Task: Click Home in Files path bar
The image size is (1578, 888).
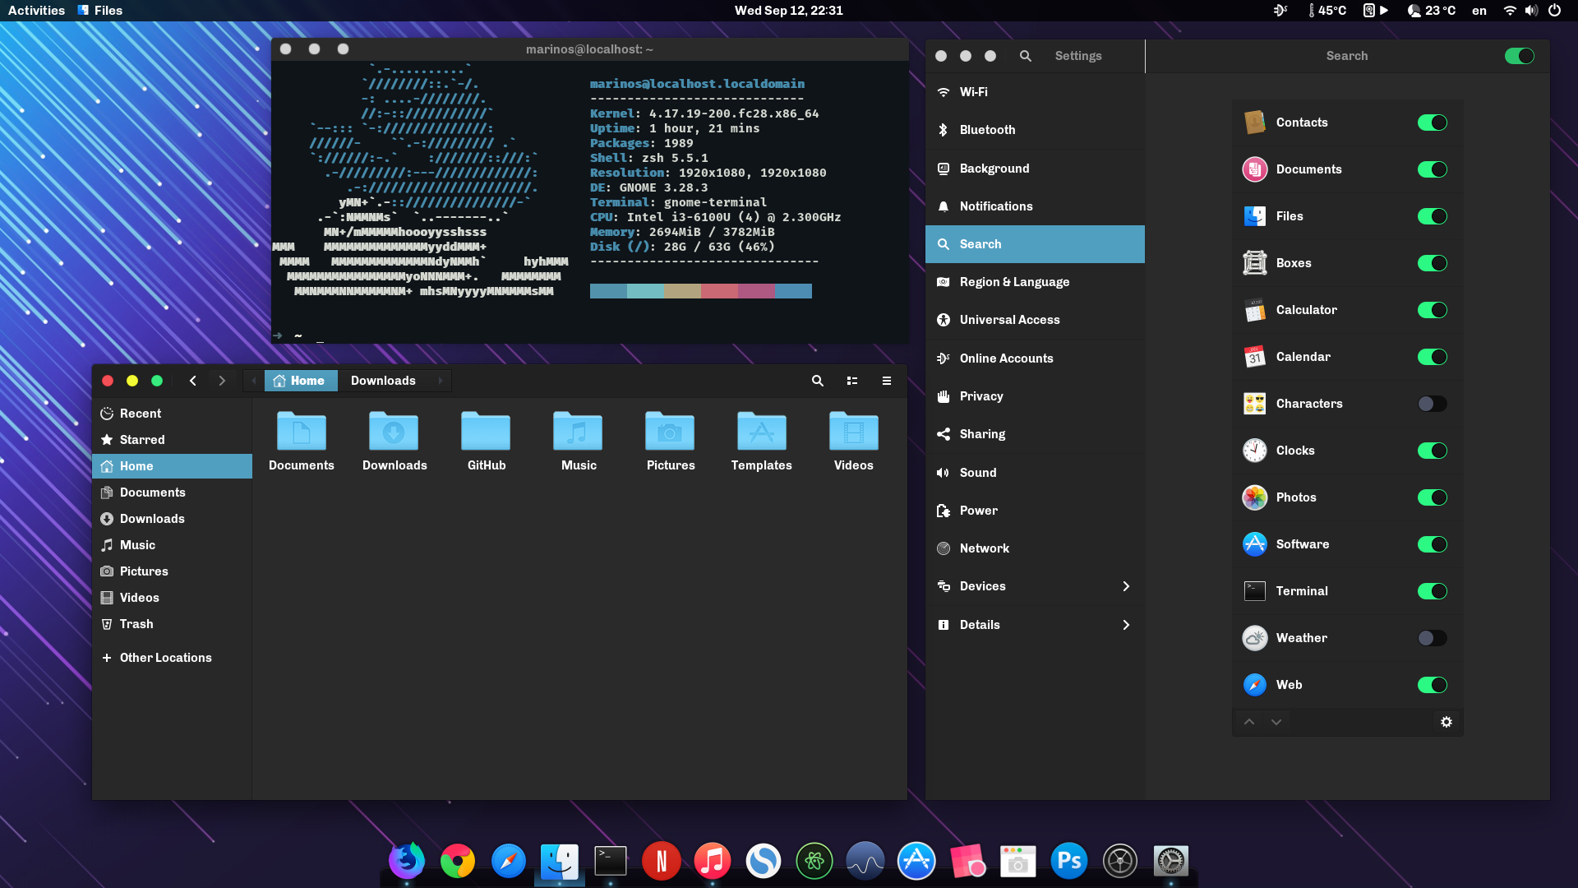Action: point(300,381)
